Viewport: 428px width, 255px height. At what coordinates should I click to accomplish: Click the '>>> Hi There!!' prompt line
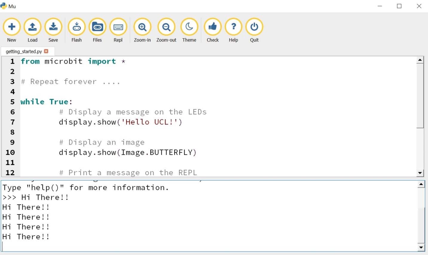(36, 197)
